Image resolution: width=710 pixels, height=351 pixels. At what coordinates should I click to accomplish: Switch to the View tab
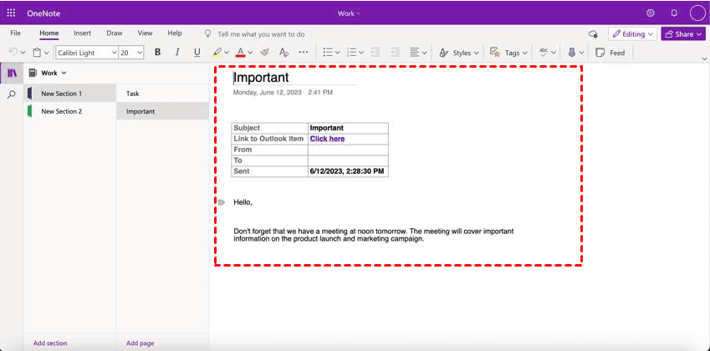click(145, 33)
